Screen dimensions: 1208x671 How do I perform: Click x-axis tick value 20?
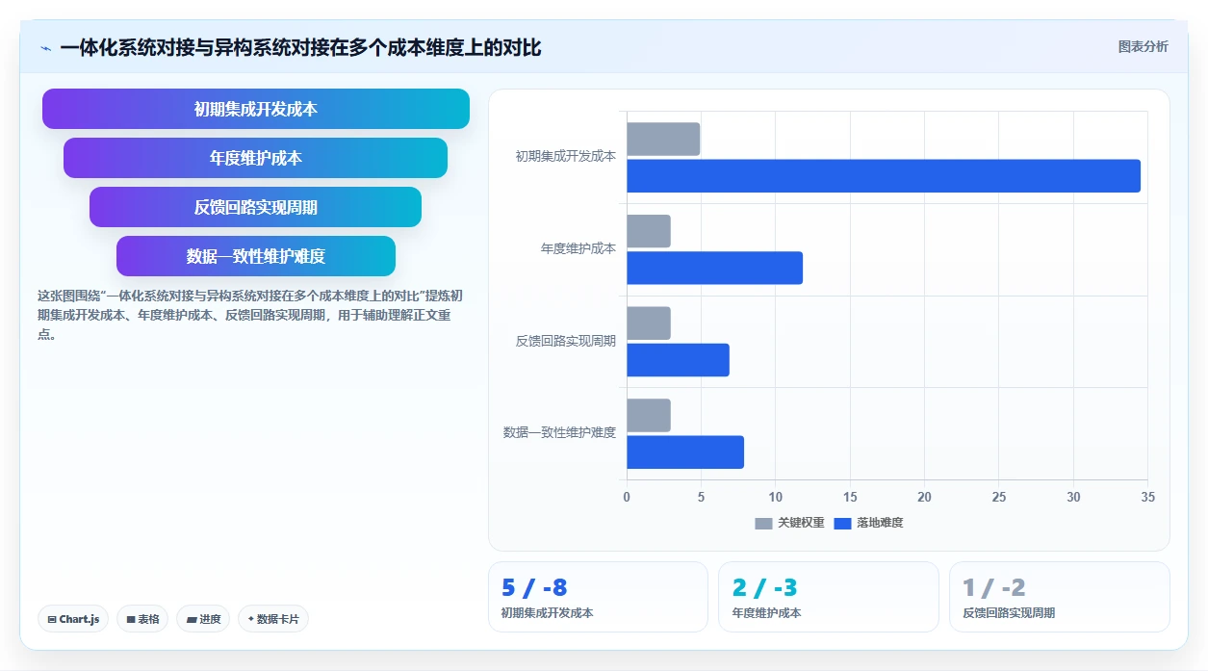pyautogui.click(x=924, y=497)
